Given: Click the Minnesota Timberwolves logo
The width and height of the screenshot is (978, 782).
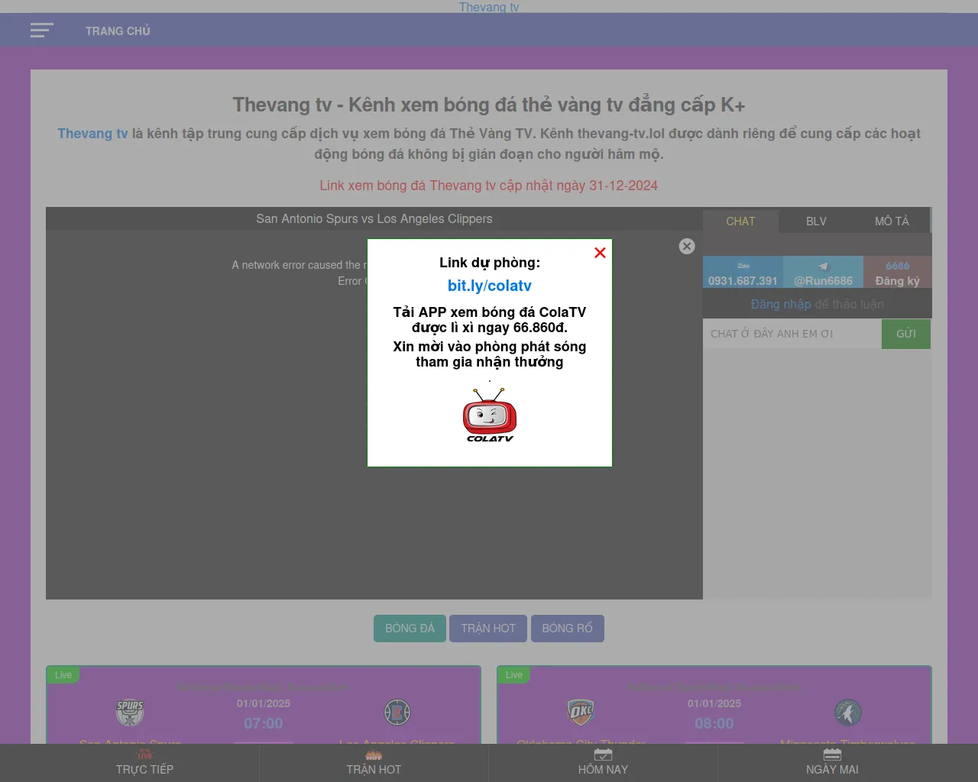Looking at the screenshot, I should [848, 712].
